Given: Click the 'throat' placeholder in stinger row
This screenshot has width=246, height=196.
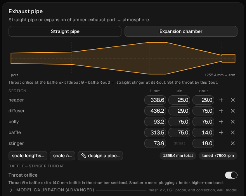Looking at the screenshot, I should click(179, 143).
